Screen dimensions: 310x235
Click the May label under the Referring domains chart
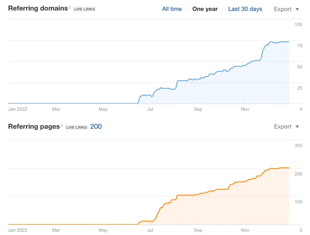coord(103,109)
